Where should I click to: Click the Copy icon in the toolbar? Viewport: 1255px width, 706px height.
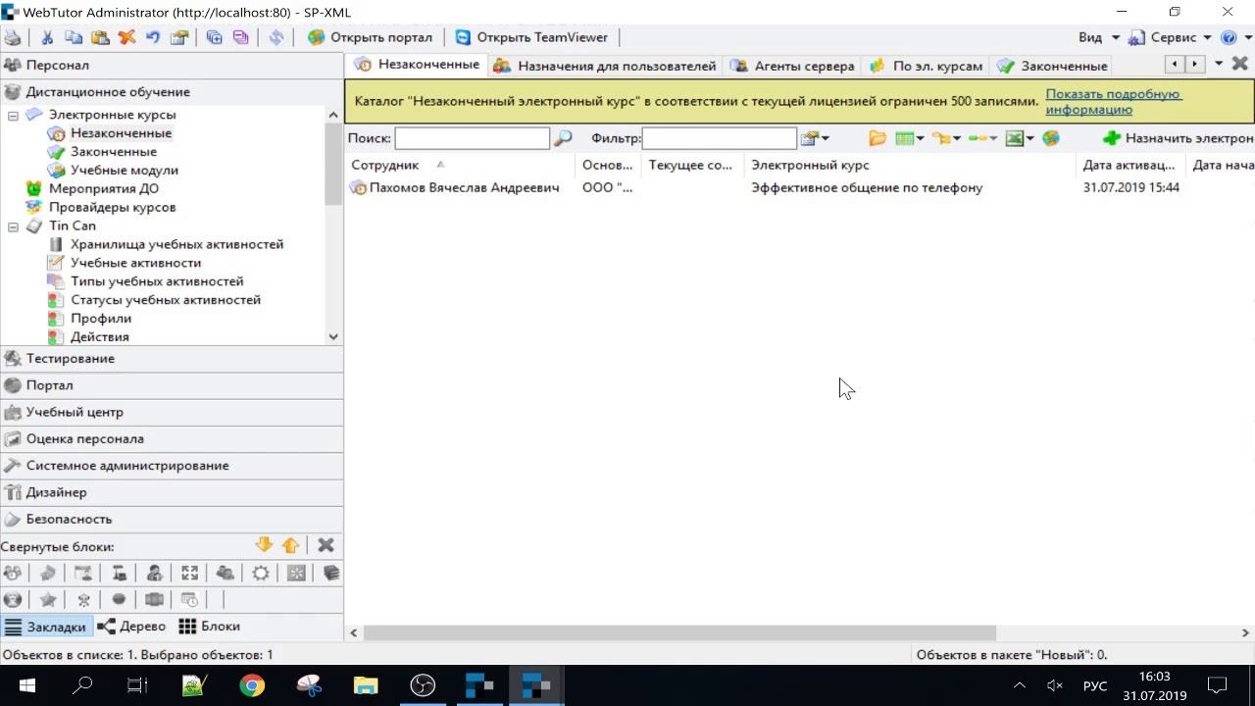74,37
